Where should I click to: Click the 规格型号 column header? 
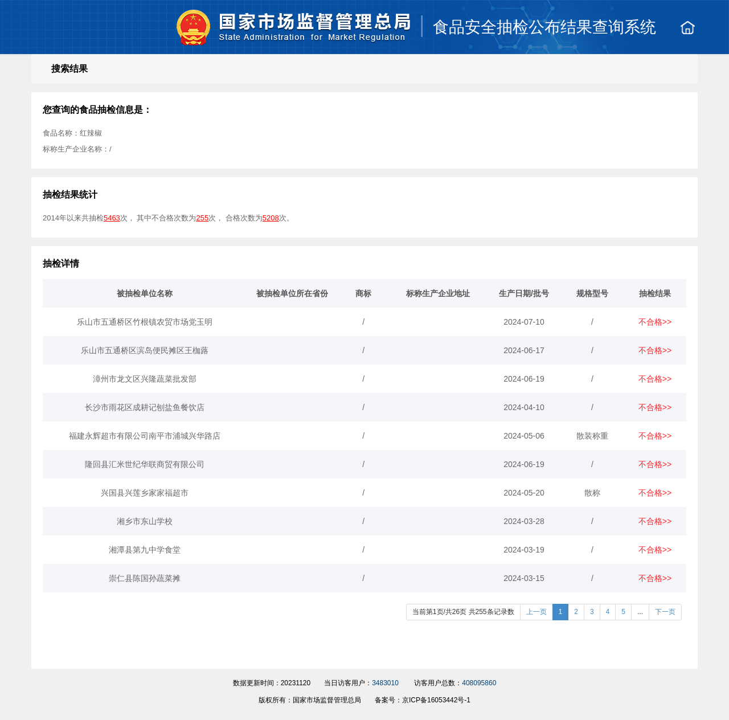coord(592,294)
